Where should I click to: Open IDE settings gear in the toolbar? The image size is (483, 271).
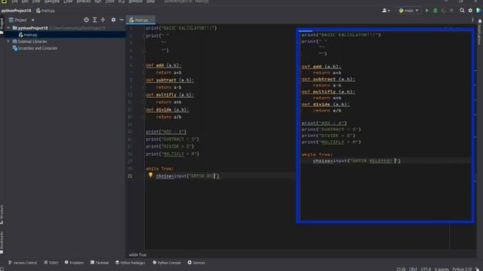[x=470, y=11]
